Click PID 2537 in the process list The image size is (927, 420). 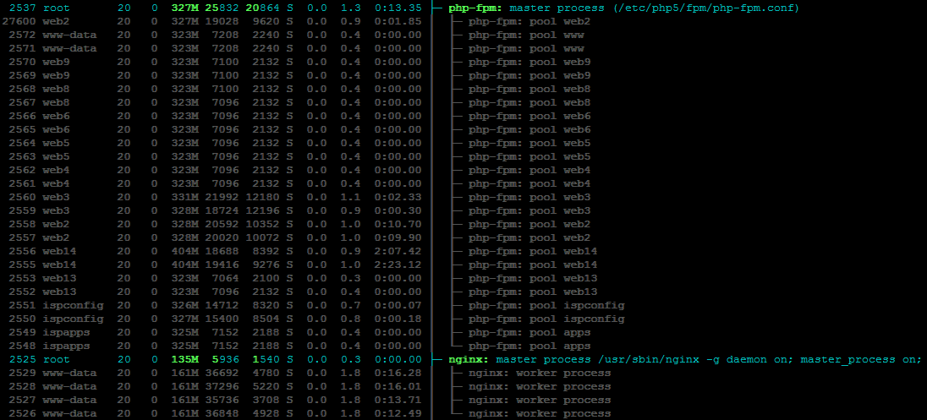coord(23,8)
